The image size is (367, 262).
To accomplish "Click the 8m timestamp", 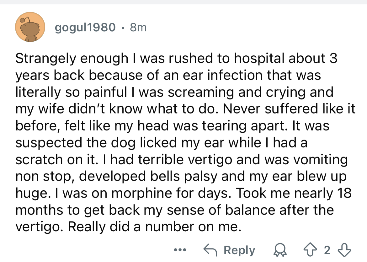I will (x=138, y=28).
